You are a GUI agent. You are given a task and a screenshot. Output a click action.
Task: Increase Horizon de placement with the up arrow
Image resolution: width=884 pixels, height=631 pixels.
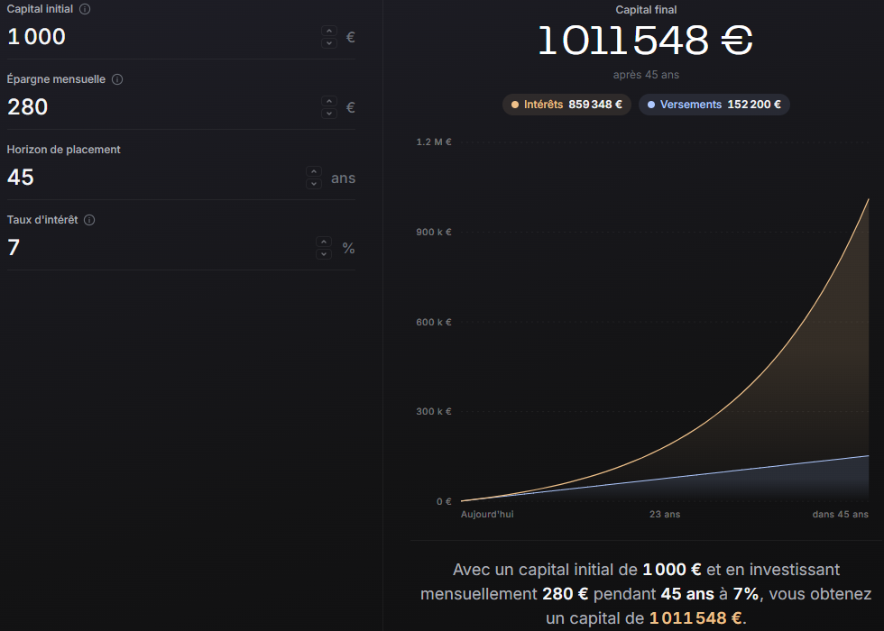[314, 171]
